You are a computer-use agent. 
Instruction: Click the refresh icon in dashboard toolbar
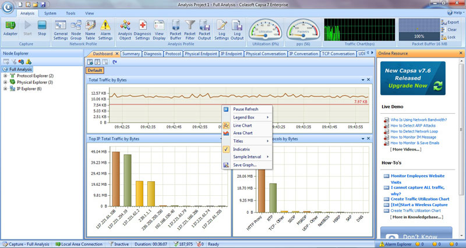[115, 62]
